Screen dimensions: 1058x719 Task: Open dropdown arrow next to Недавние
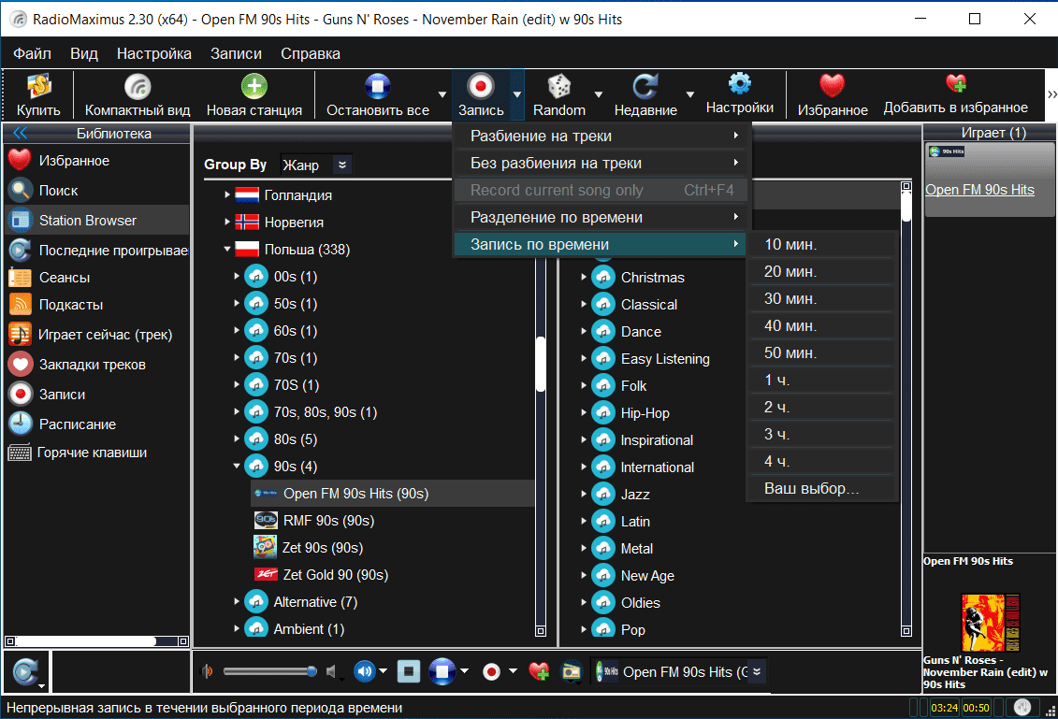[x=689, y=95]
